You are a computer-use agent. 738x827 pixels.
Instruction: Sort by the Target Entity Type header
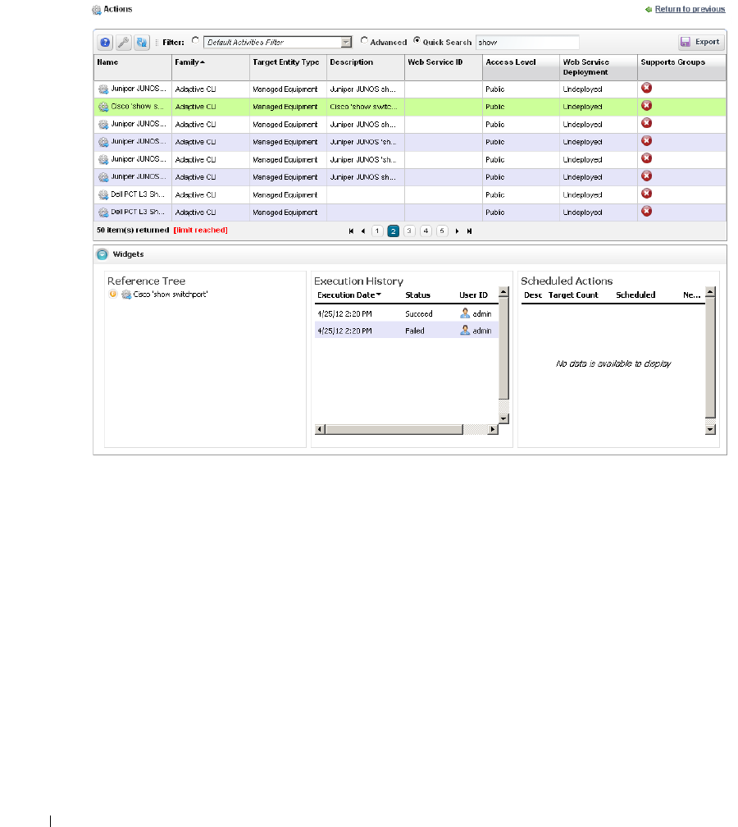point(288,67)
